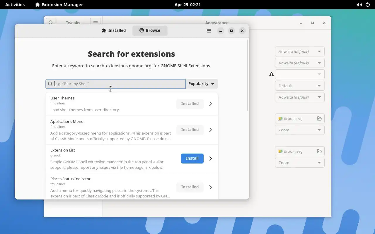Viewport: 375px width, 234px height.
Task: Open the Extension Manager hamburger menu
Action: (x=209, y=31)
